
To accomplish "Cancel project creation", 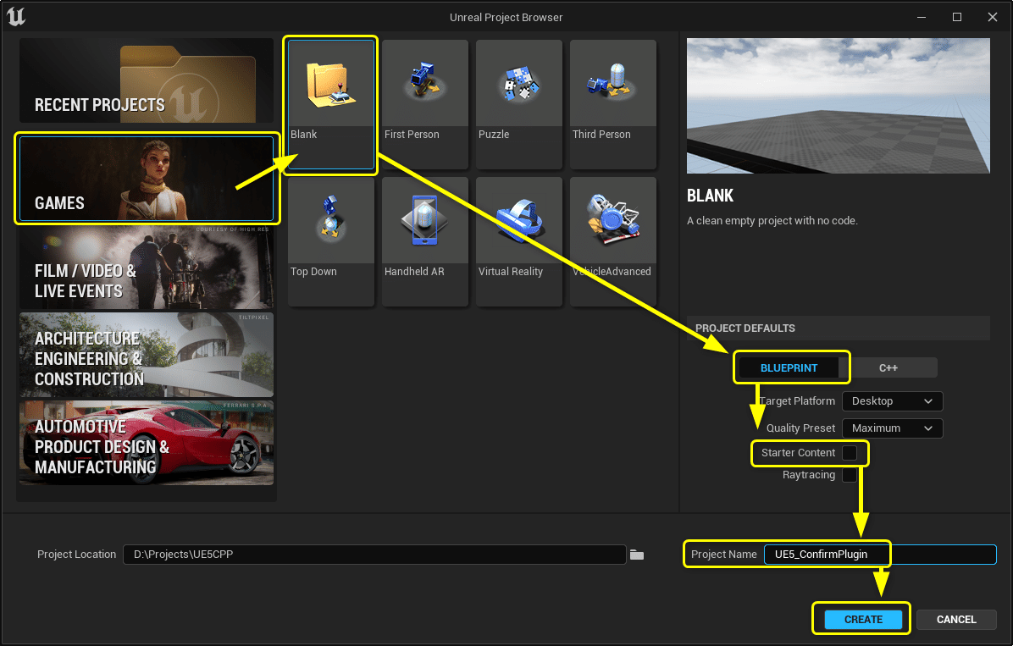I will [x=956, y=620].
